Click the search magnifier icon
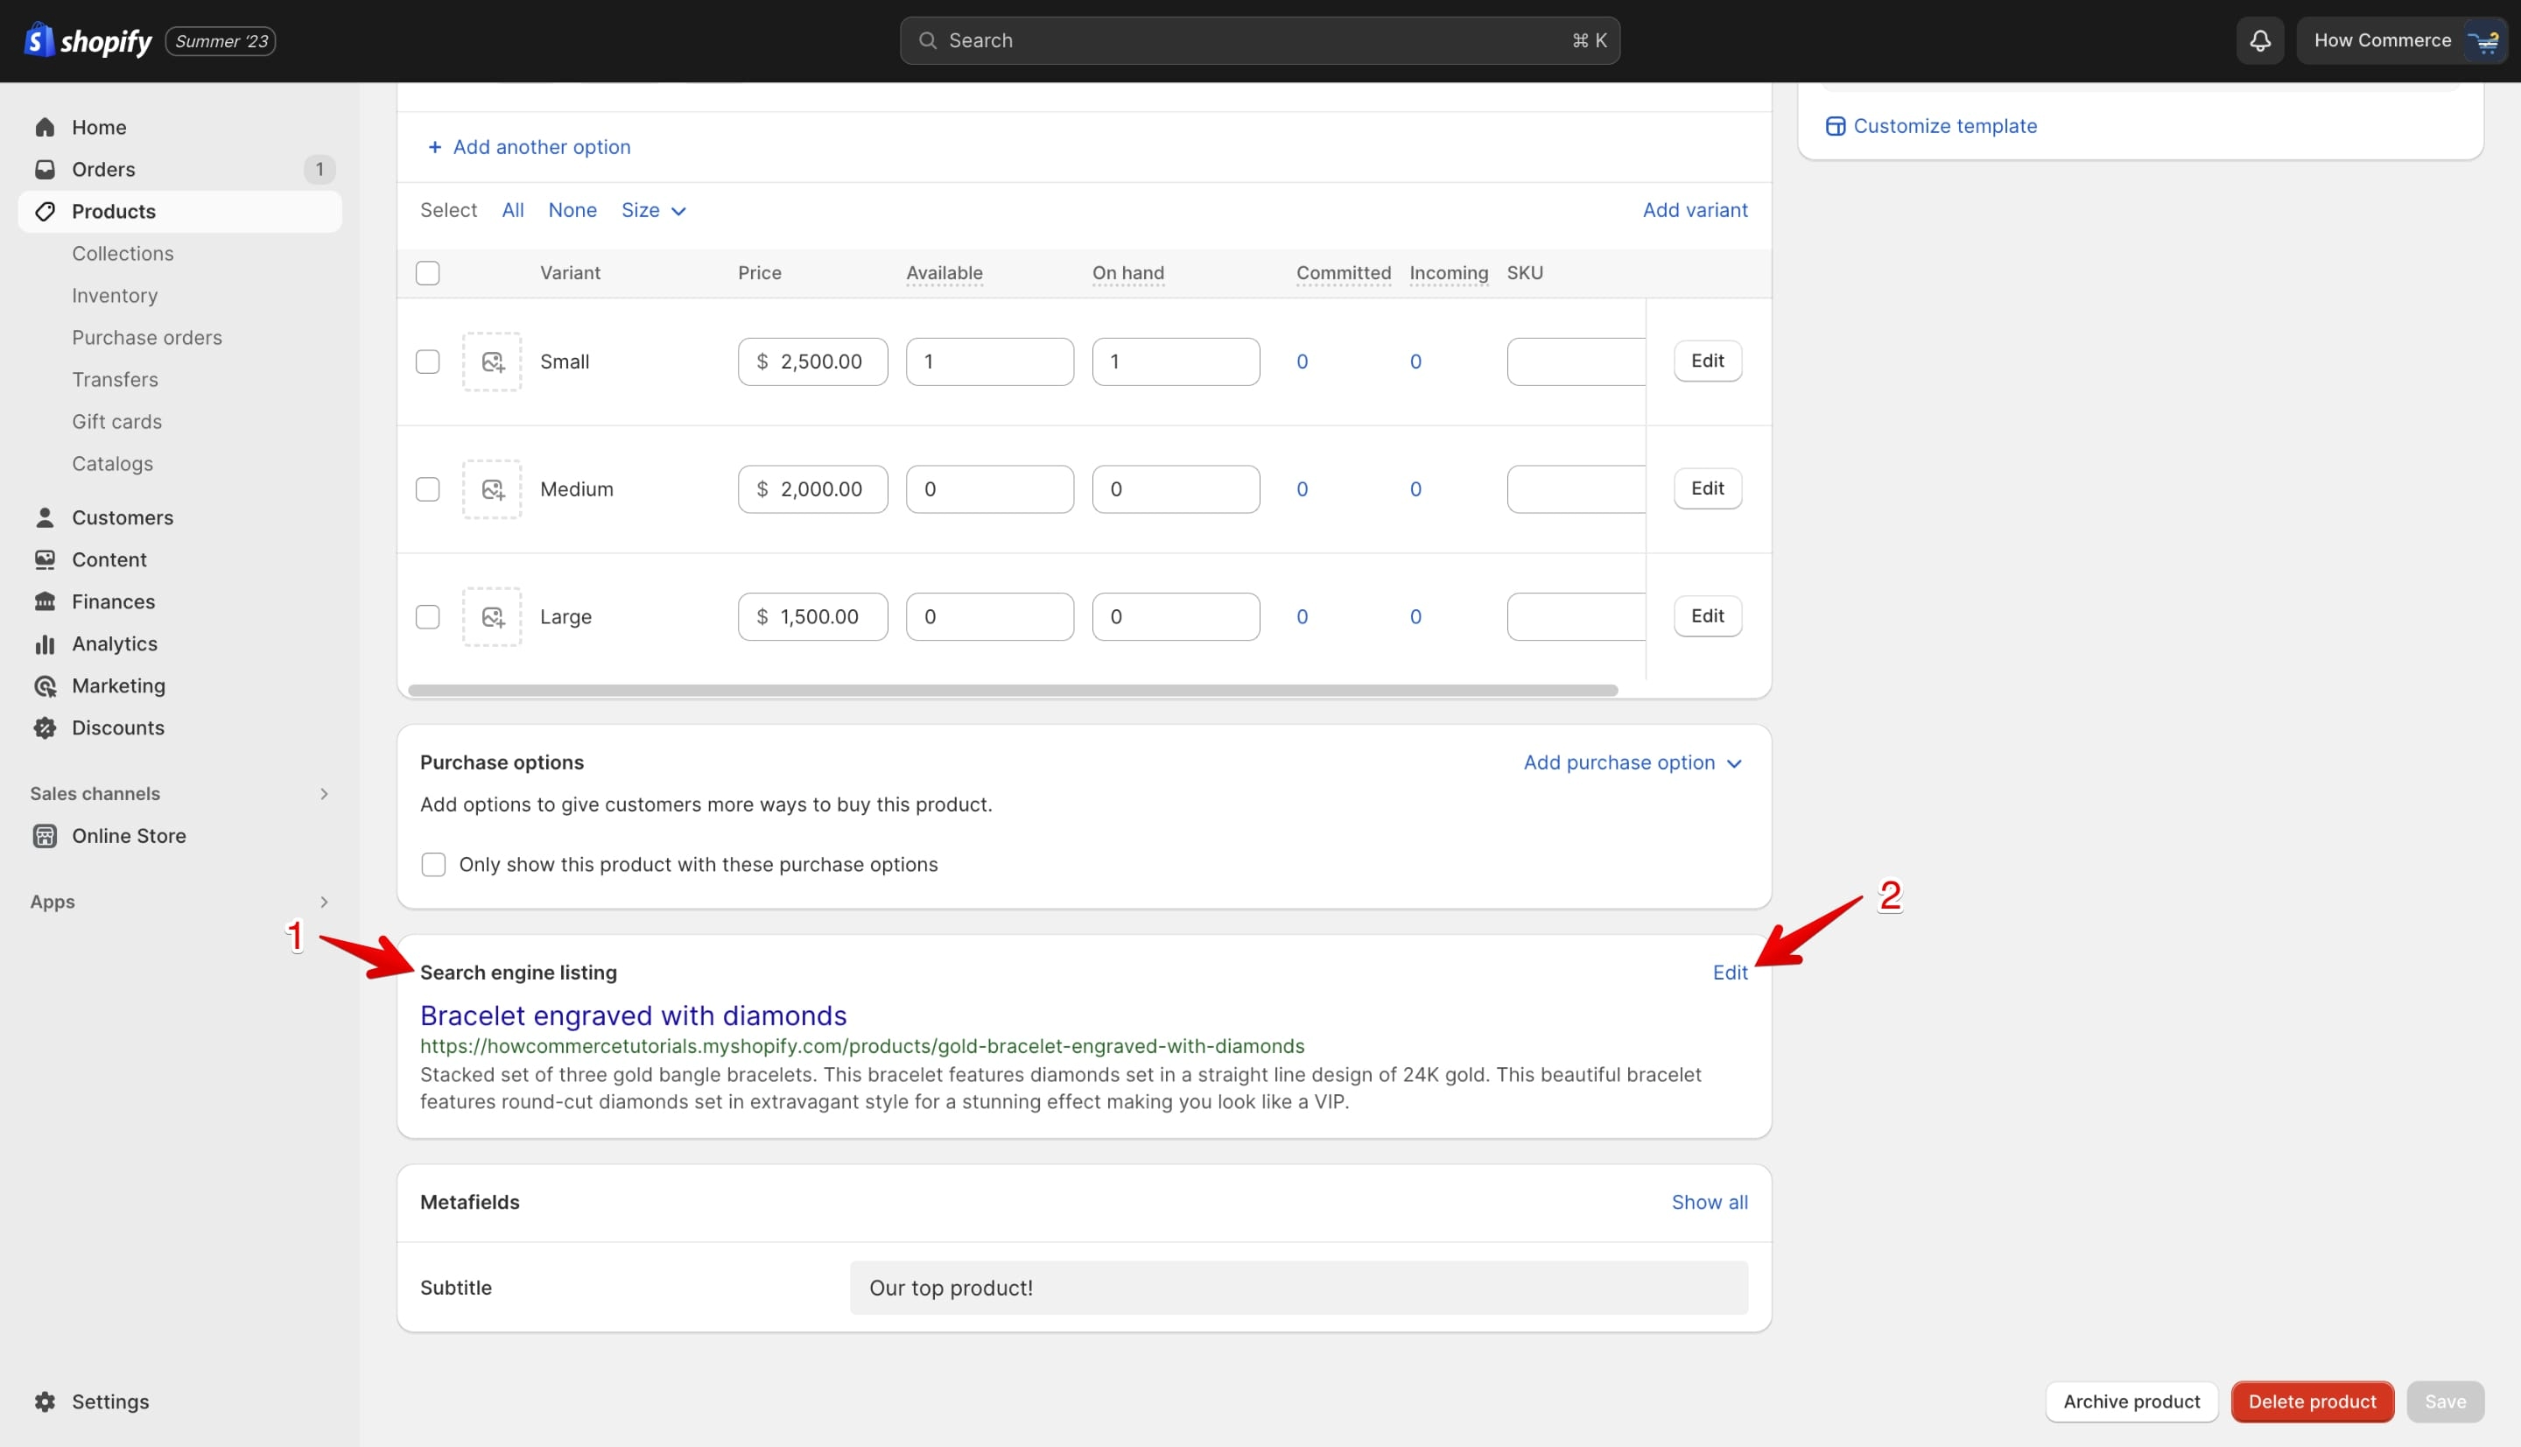This screenshot has width=2521, height=1447. click(x=927, y=41)
